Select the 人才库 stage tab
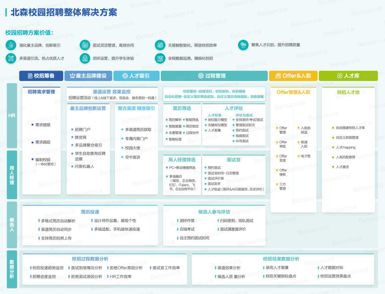 [348, 76]
